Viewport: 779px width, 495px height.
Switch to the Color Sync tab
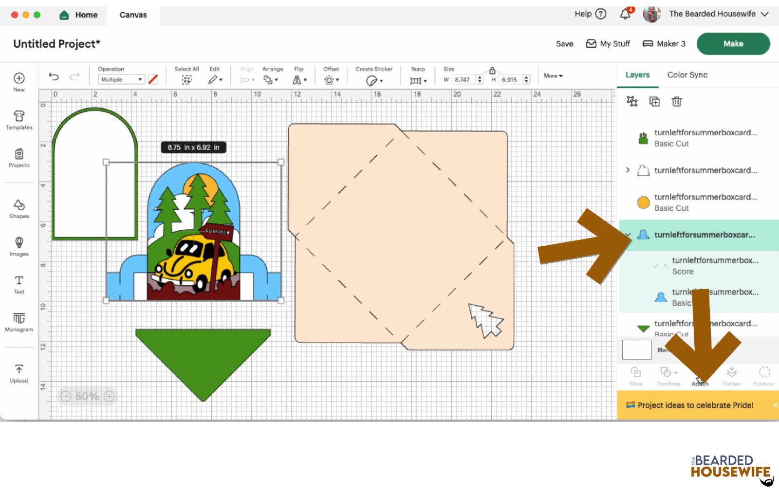[687, 75]
